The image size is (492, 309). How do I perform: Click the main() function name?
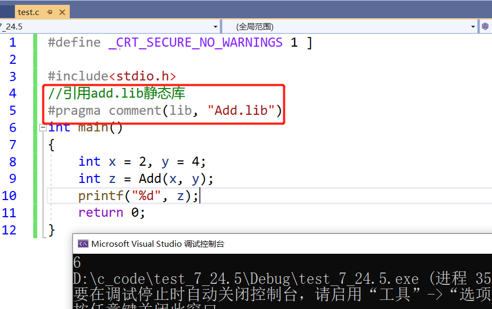(x=100, y=128)
